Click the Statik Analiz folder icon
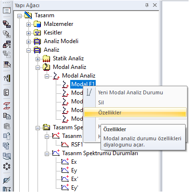 click(47, 58)
